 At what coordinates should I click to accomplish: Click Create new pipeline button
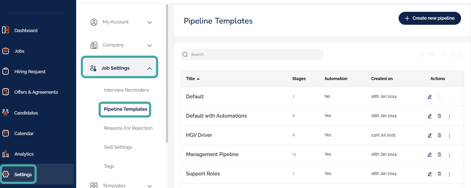[429, 18]
